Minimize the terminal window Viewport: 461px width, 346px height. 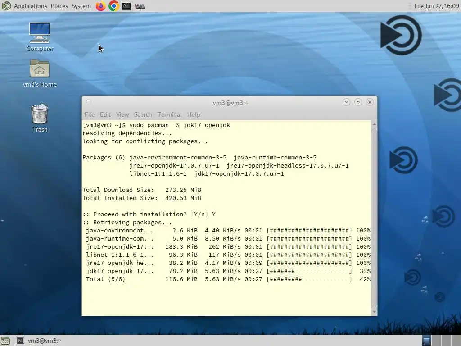346,102
